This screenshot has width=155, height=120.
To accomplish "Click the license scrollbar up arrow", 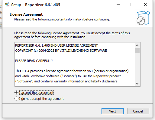I will coord(137,45).
